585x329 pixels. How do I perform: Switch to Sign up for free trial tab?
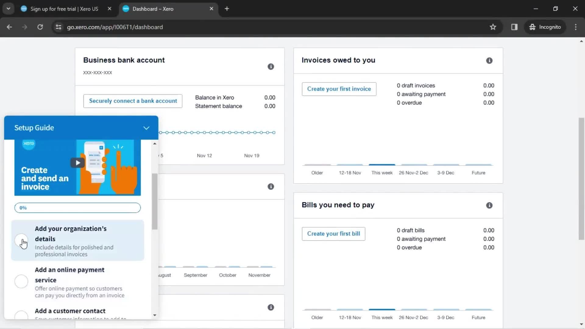(x=64, y=9)
